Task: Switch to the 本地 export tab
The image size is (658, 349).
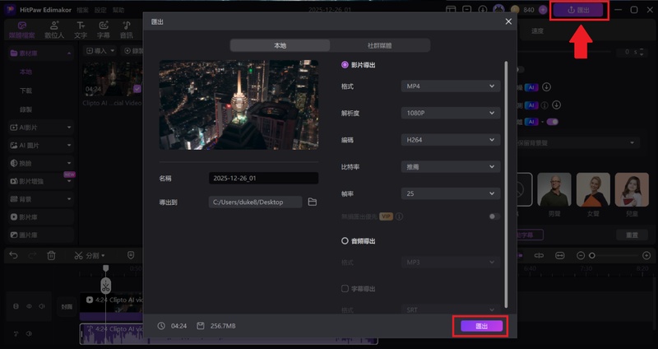Action: pyautogui.click(x=280, y=45)
